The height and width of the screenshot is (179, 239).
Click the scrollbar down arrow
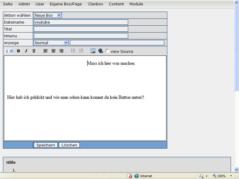(x=237, y=169)
